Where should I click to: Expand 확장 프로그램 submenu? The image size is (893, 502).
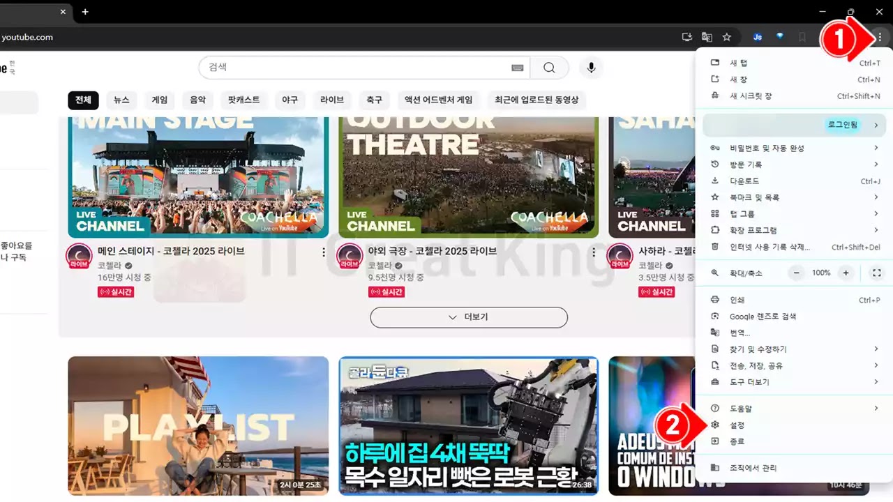(x=795, y=230)
